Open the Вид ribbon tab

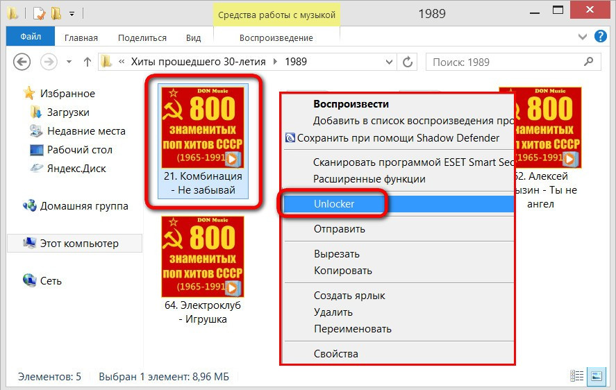[x=193, y=38]
